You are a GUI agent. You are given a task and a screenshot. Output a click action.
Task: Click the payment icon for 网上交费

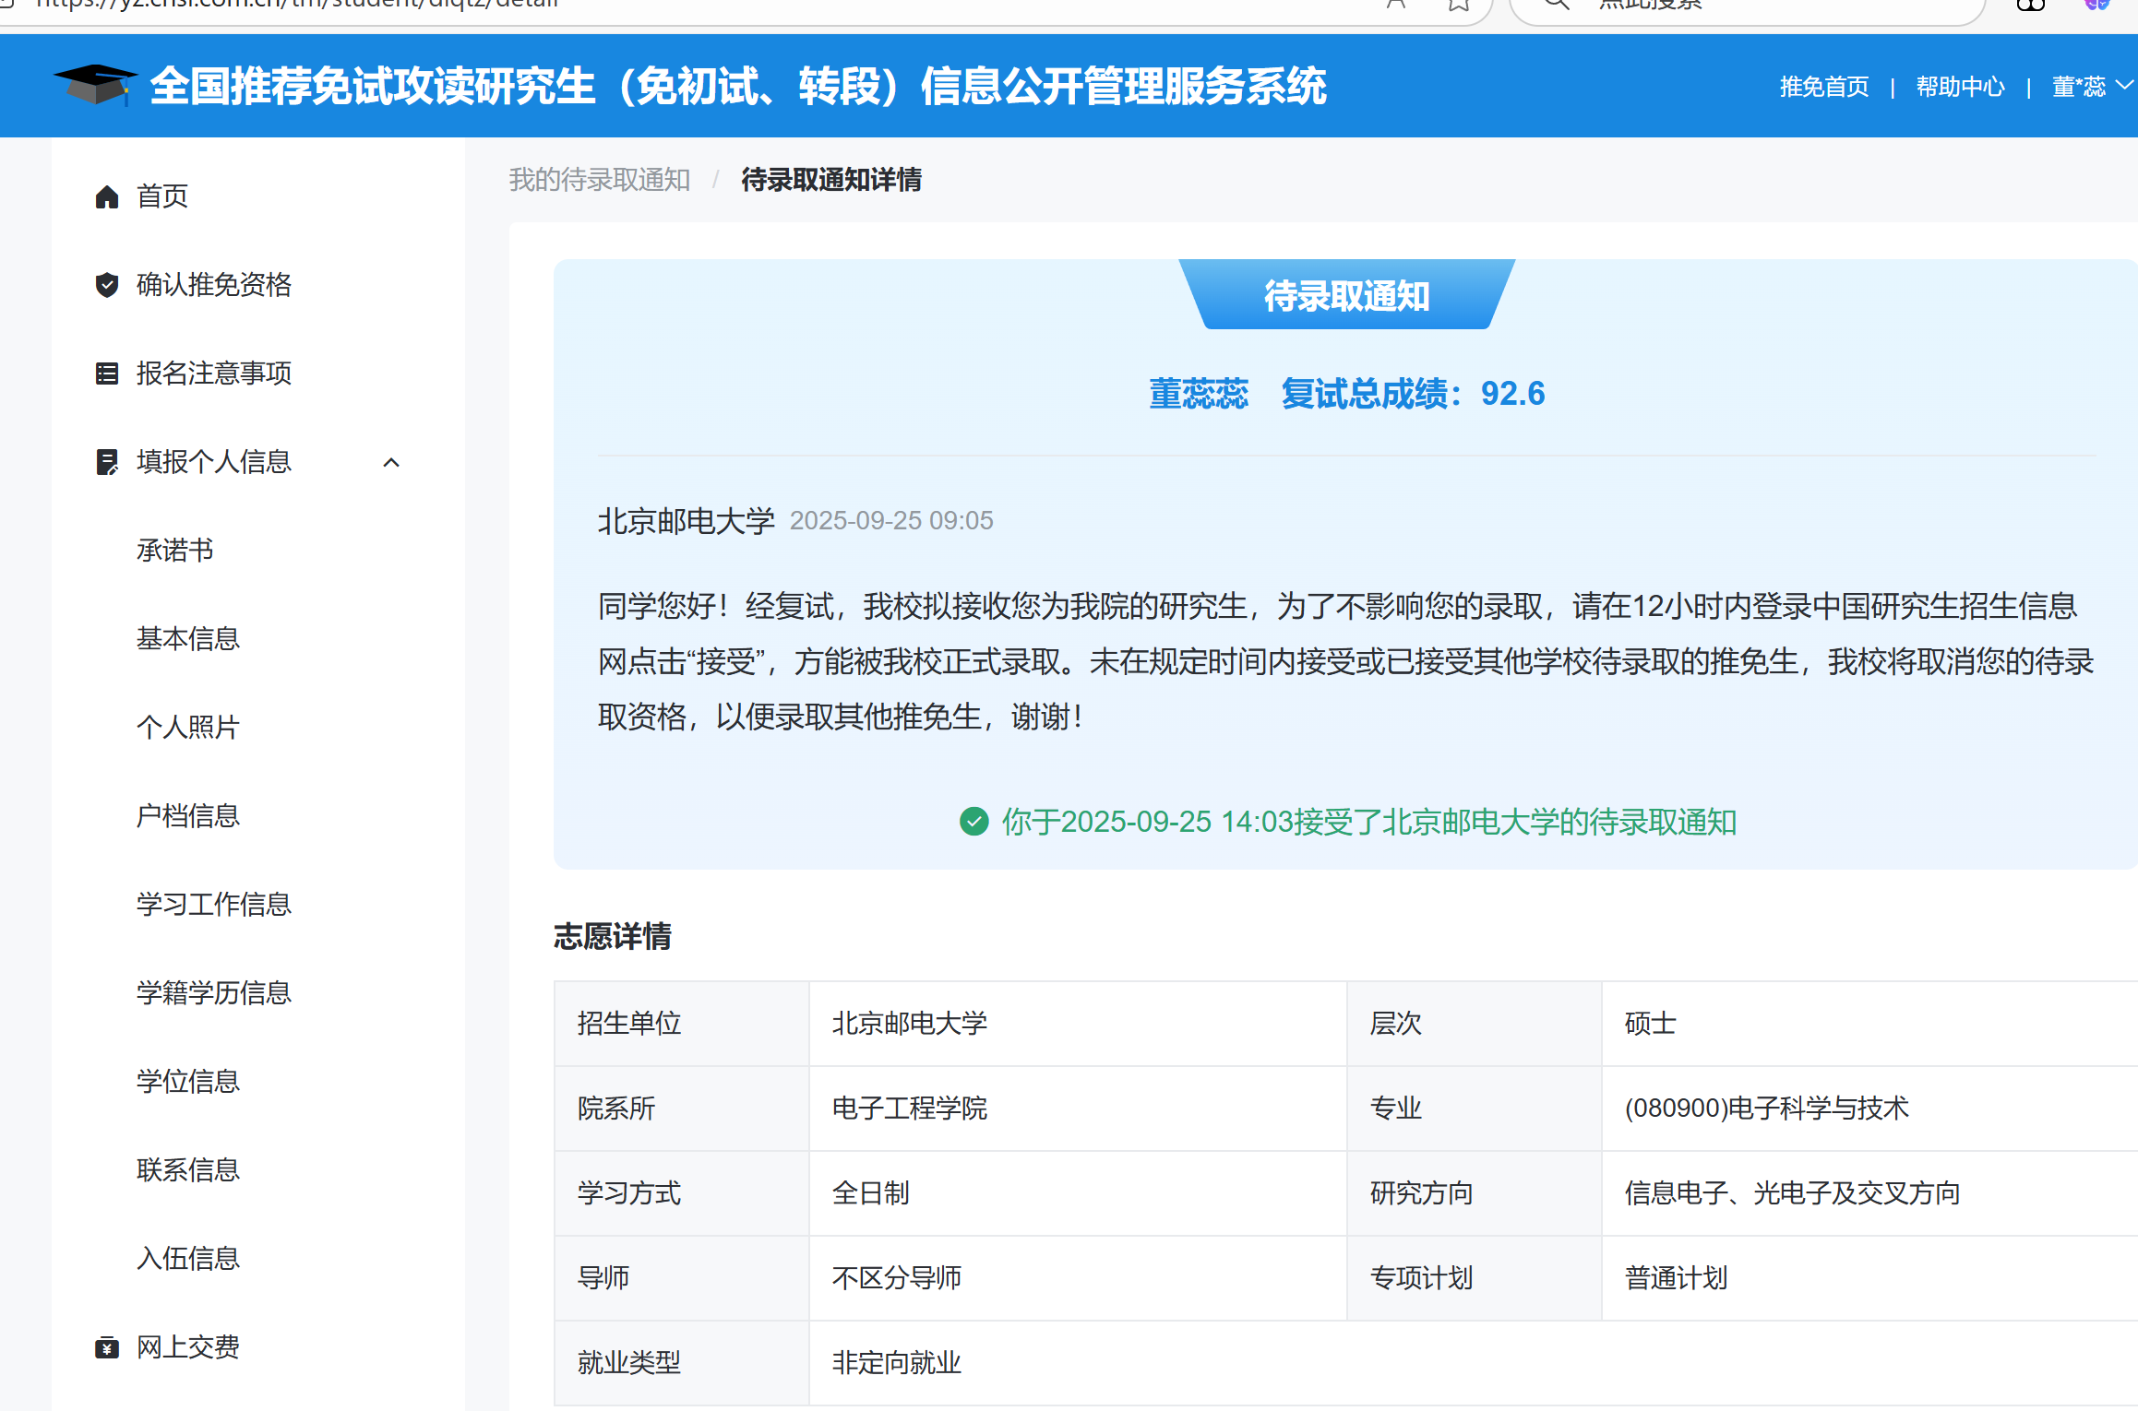107,1347
